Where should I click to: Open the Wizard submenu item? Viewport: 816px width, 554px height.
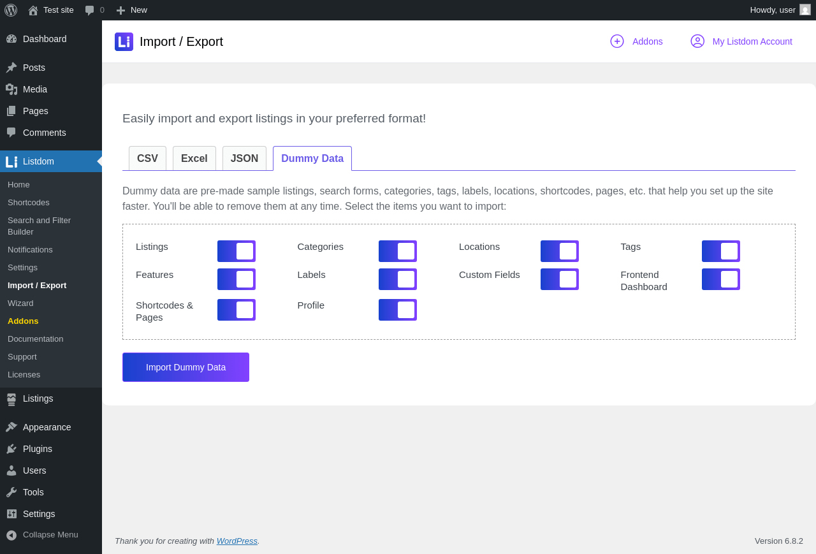(x=51, y=303)
